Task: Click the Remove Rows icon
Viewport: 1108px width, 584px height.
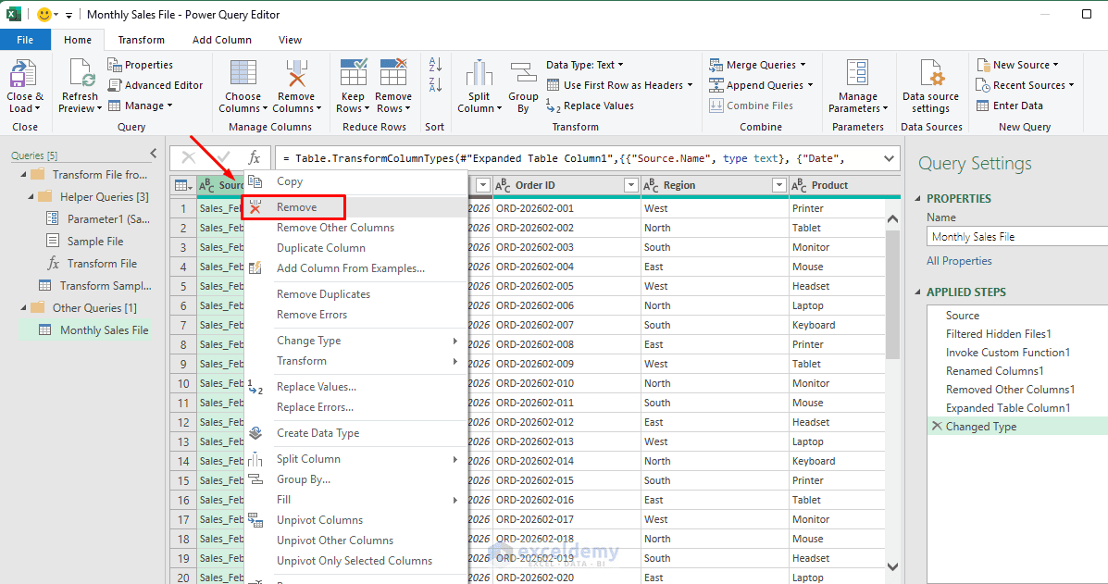Action: pyautogui.click(x=393, y=73)
